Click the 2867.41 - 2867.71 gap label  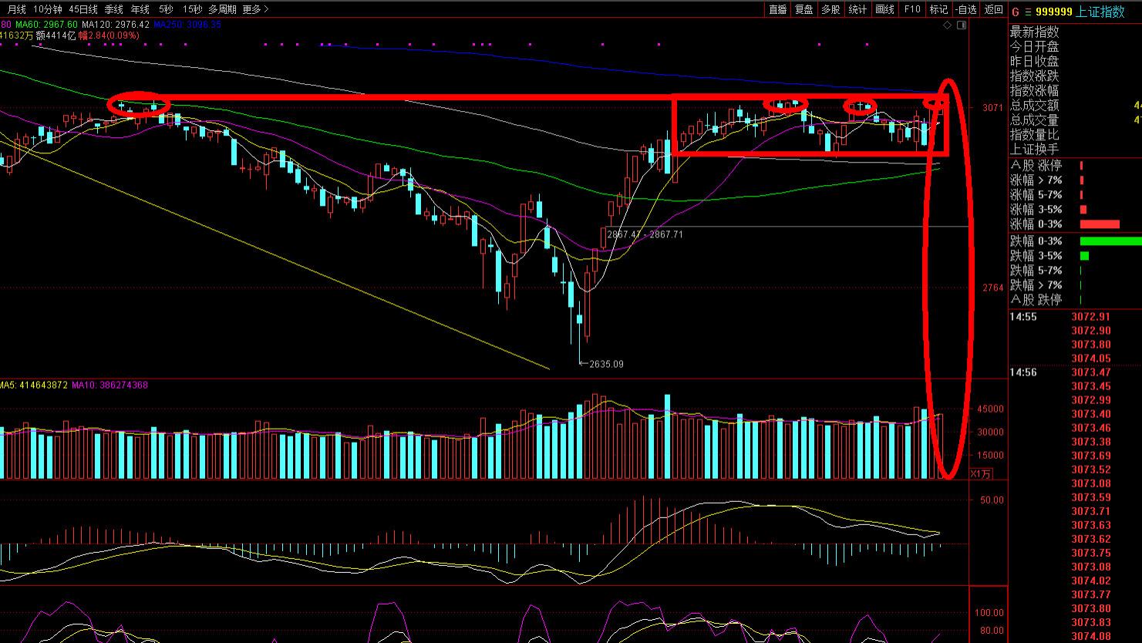pyautogui.click(x=645, y=234)
